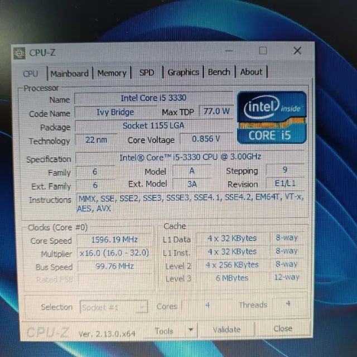Switch to the CPU tab

(x=31, y=74)
